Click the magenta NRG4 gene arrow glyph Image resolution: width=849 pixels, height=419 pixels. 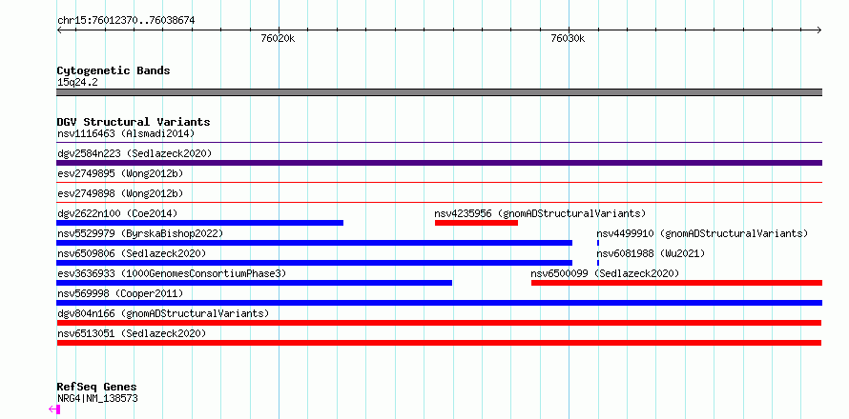54,409
